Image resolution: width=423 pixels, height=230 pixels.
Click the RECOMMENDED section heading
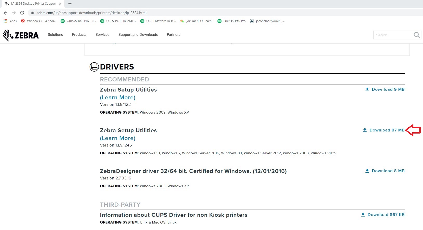[125, 79]
